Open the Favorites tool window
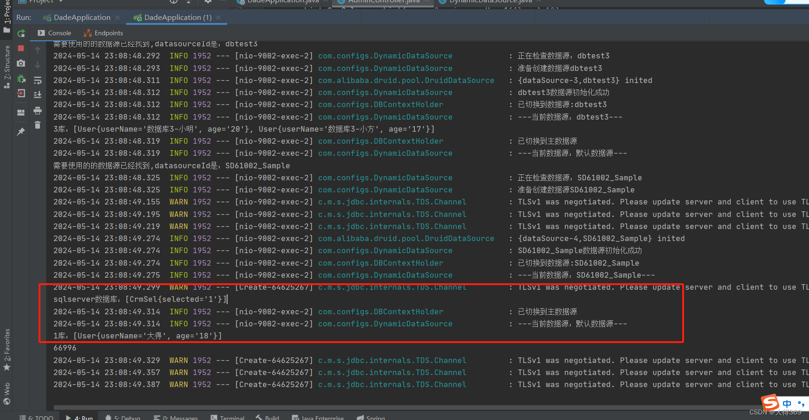The image size is (809, 420). pyautogui.click(x=7, y=350)
